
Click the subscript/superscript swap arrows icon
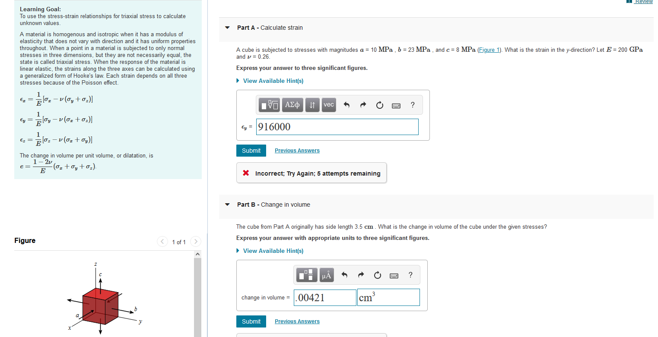[312, 104]
